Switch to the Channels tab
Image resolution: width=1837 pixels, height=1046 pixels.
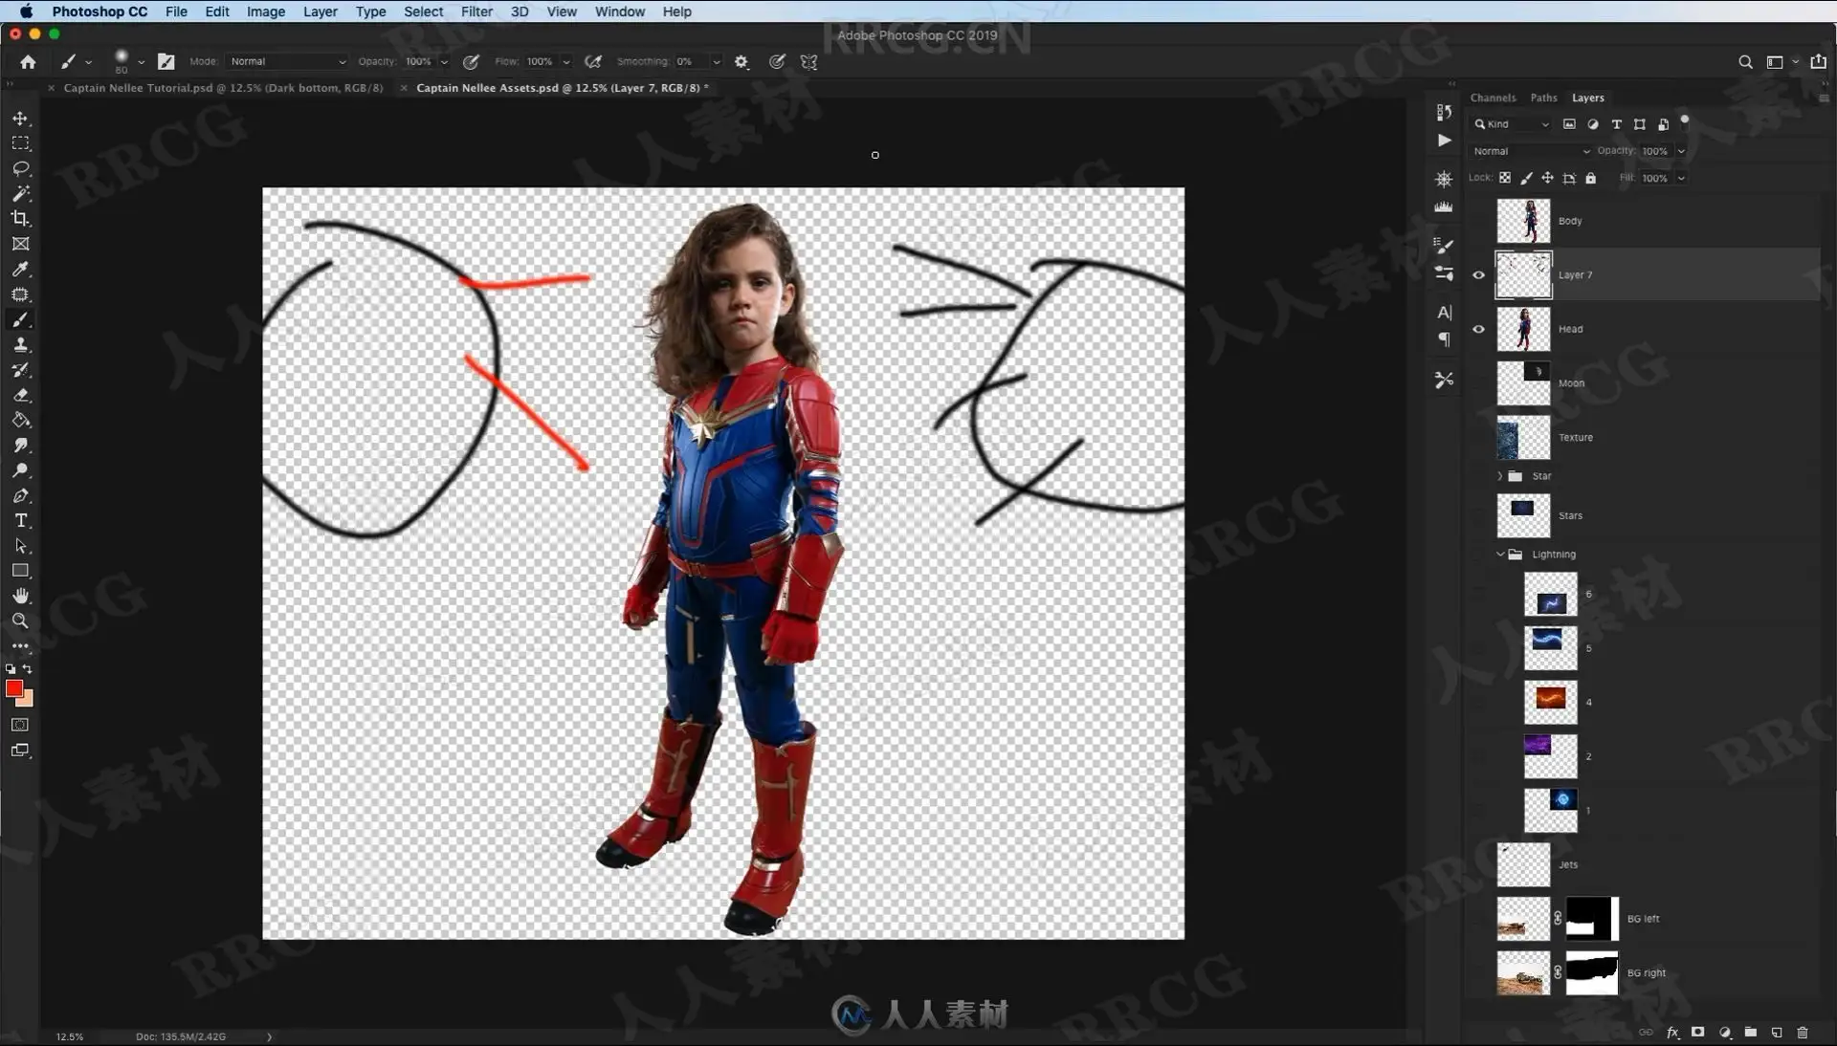tap(1492, 98)
